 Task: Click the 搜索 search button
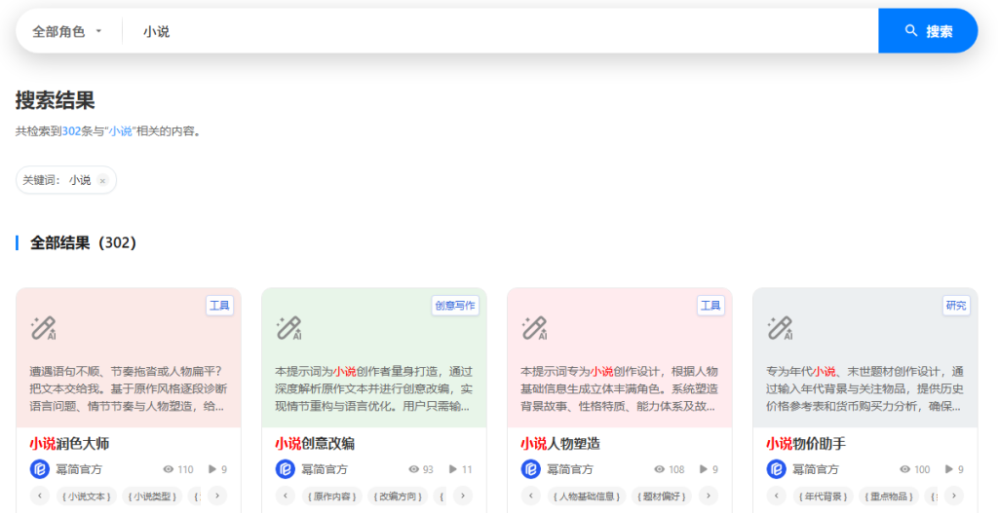click(928, 31)
